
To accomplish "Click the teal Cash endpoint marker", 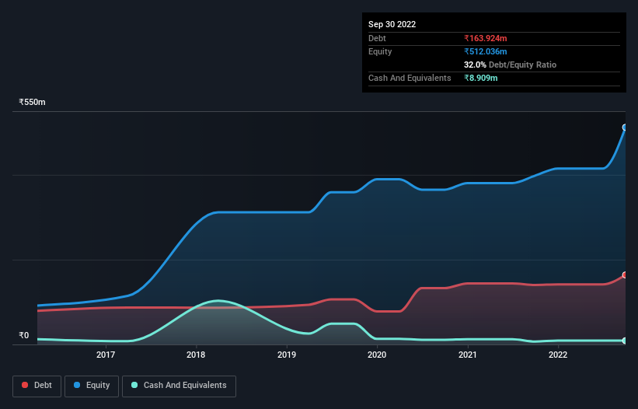I will 625,341.
